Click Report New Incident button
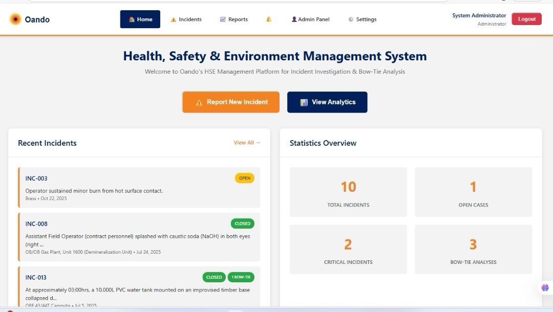 click(x=231, y=102)
